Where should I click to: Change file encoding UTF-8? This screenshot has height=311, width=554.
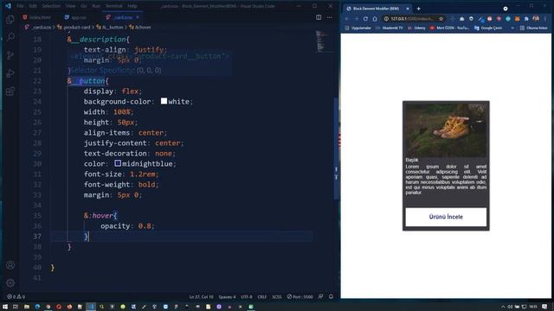coord(247,296)
